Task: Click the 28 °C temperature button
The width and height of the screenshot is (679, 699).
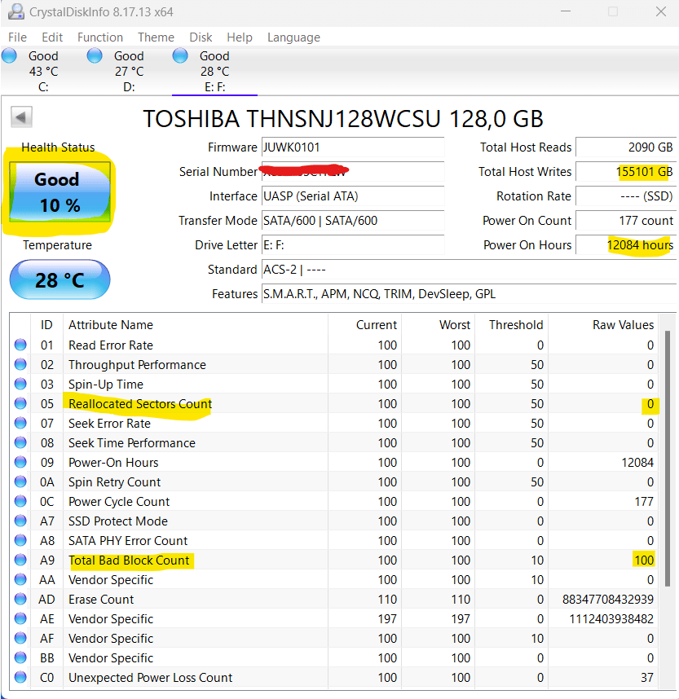Action: coord(59,279)
